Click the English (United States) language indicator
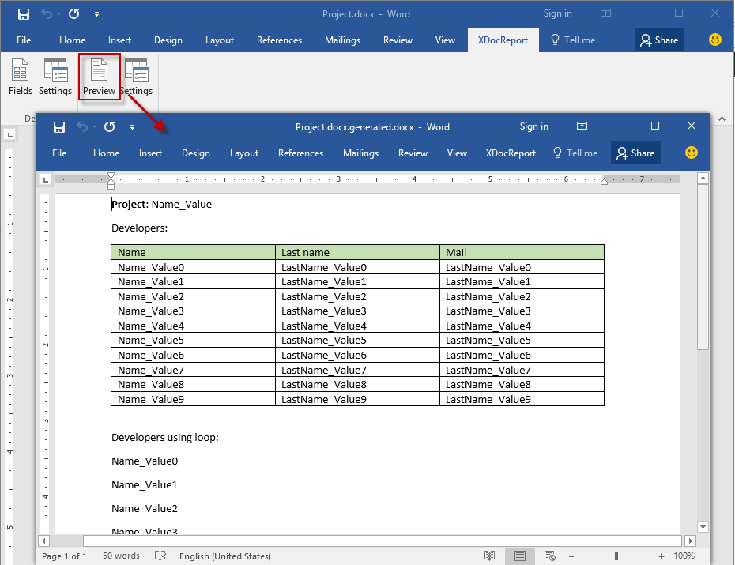This screenshot has width=735, height=565. point(224,556)
